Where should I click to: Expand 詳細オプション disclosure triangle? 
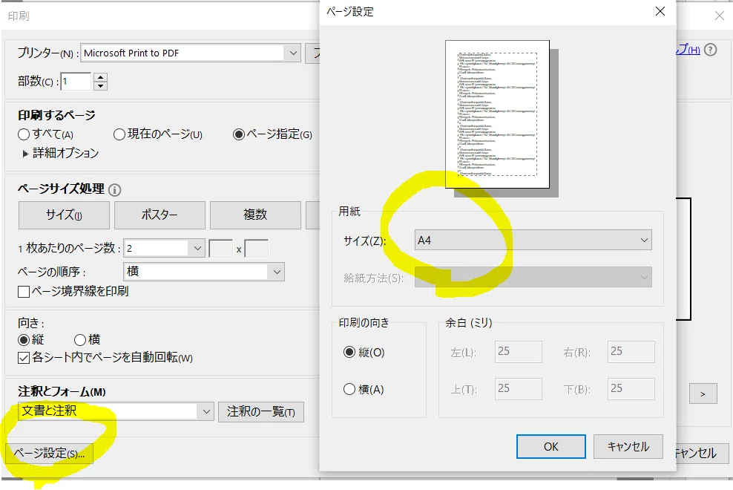tap(26, 154)
